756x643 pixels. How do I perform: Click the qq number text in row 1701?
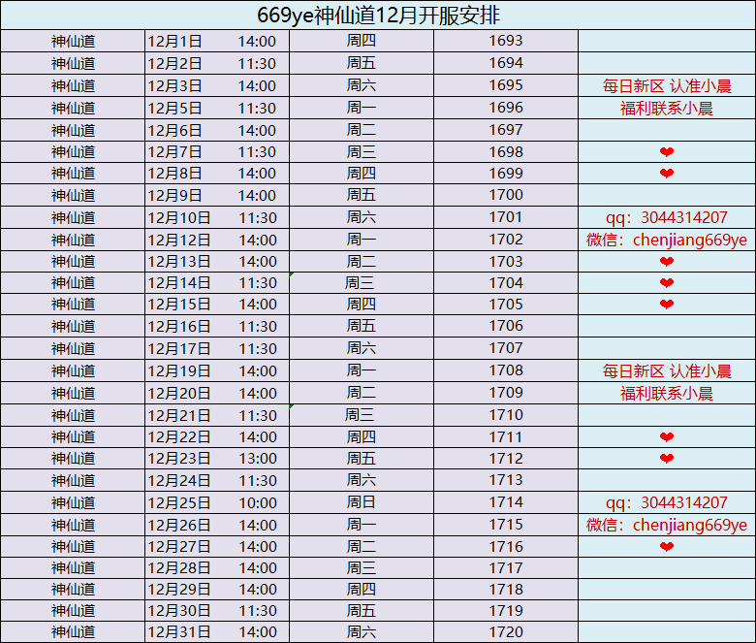click(666, 218)
